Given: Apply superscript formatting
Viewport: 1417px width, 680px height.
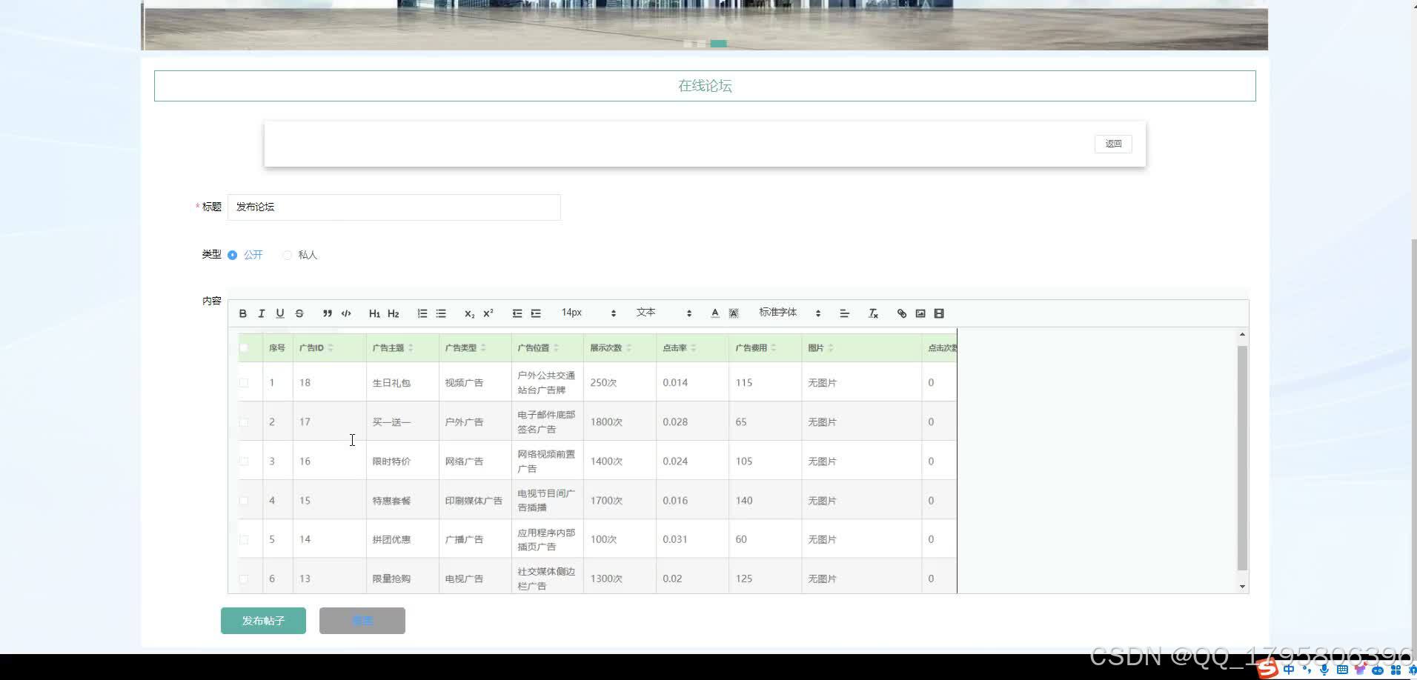Looking at the screenshot, I should 488,313.
